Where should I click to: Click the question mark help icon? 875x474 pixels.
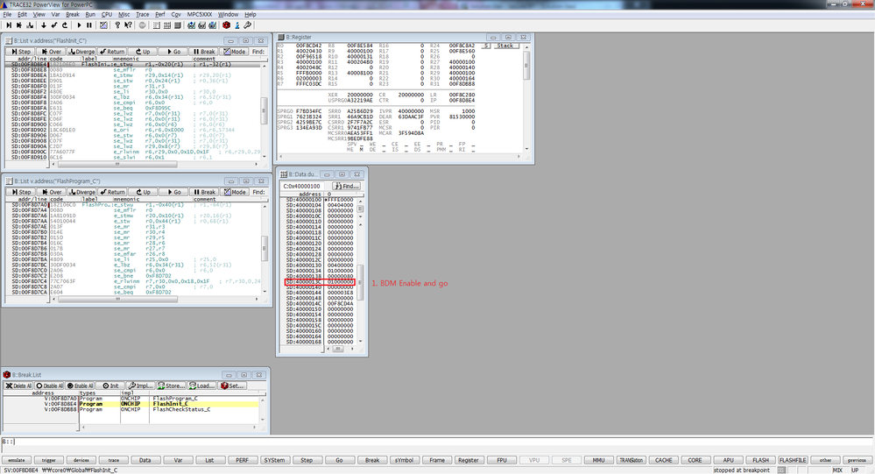pyautogui.click(x=117, y=25)
